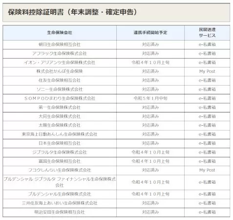Click 対応済み in 明治安田生命 row
This screenshot has height=220, width=233.
tap(150, 212)
